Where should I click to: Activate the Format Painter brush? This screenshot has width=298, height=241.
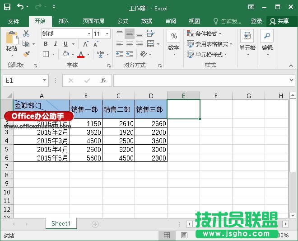pyautogui.click(x=27, y=54)
